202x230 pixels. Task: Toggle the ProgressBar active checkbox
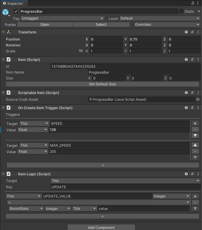(x=16, y=11)
